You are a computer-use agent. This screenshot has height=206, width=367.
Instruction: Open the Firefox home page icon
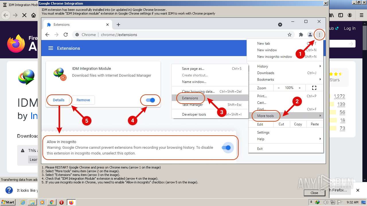click(34, 15)
